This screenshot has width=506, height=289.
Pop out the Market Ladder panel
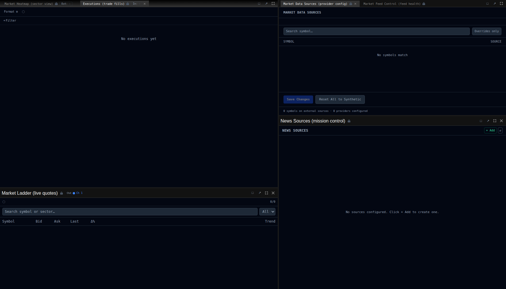click(x=260, y=193)
